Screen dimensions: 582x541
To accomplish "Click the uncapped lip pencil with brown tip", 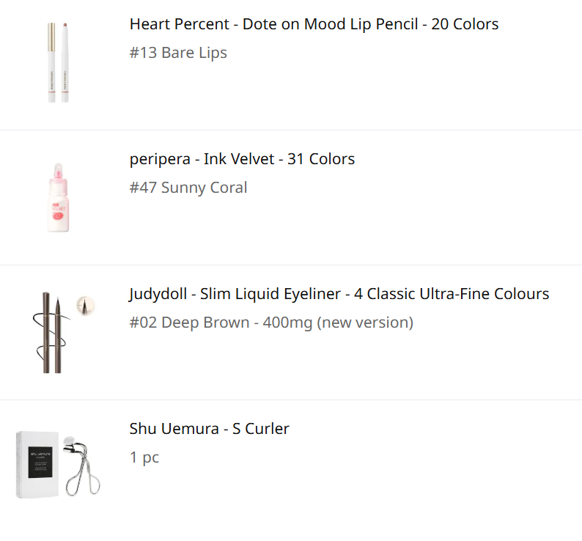I will coord(65,62).
